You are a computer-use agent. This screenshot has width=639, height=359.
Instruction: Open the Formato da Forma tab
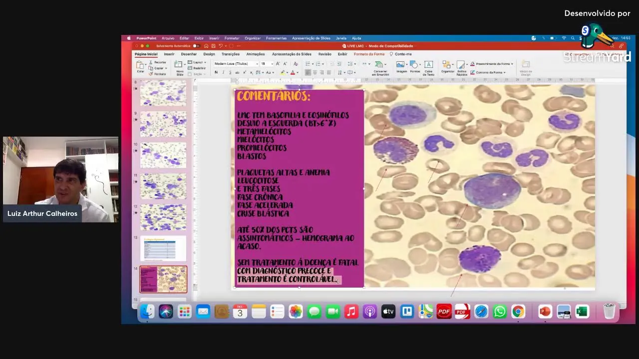(369, 54)
